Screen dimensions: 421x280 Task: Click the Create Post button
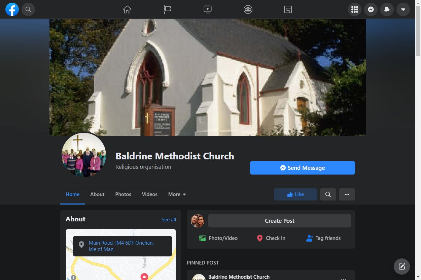point(280,221)
